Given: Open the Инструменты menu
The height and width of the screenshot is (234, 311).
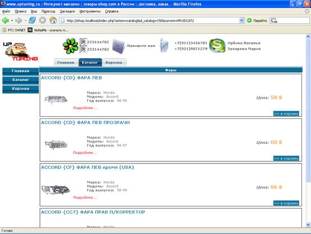Looking at the screenshot, I should [90, 11].
